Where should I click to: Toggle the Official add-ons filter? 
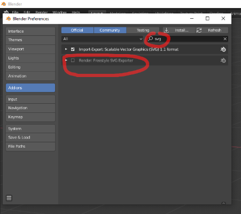click(77, 30)
